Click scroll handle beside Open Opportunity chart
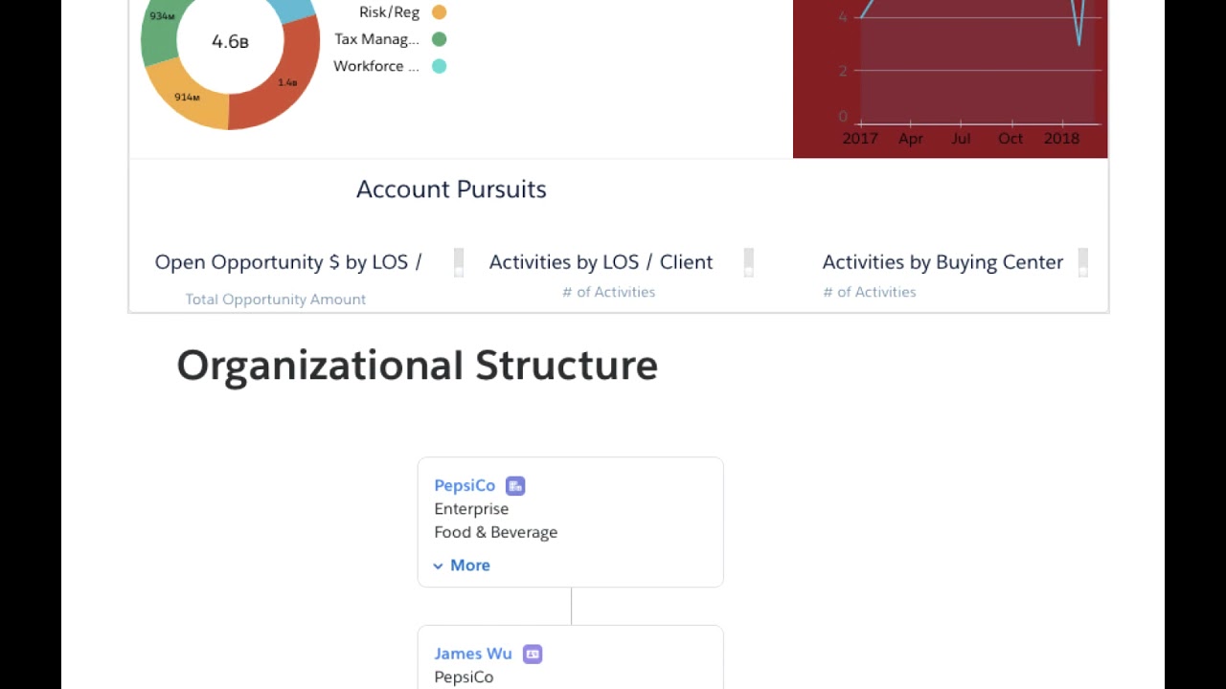Screen dimensions: 1226x689 (x=459, y=262)
